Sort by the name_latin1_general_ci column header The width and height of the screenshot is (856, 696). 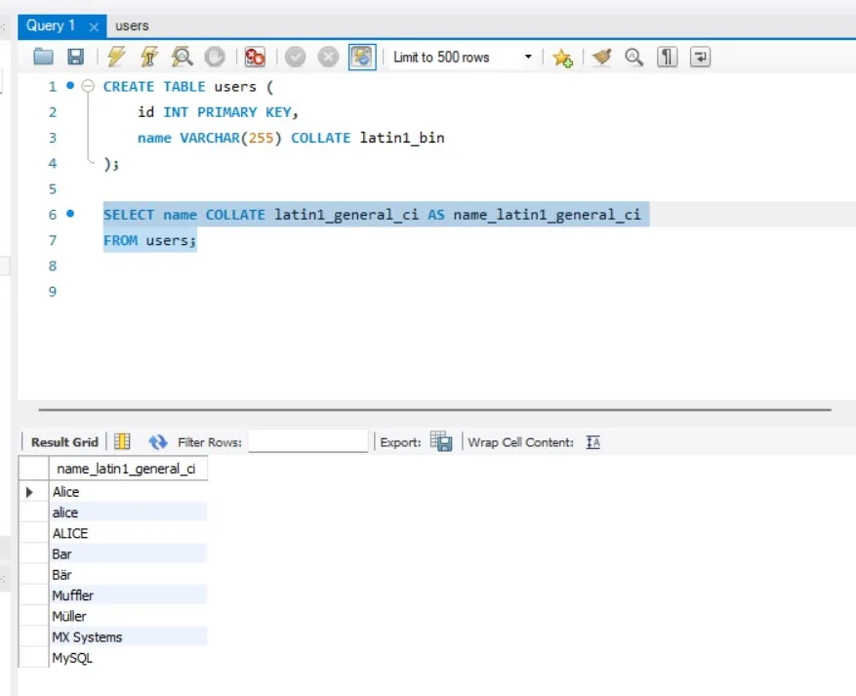click(x=128, y=469)
